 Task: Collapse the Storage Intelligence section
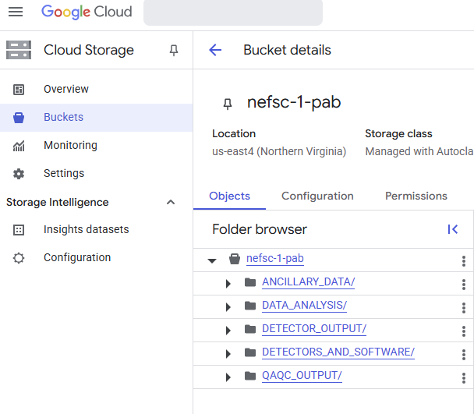171,202
